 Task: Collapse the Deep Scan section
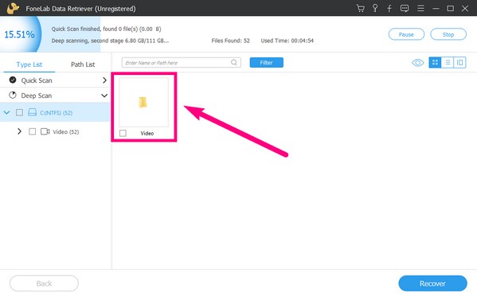[x=104, y=96]
